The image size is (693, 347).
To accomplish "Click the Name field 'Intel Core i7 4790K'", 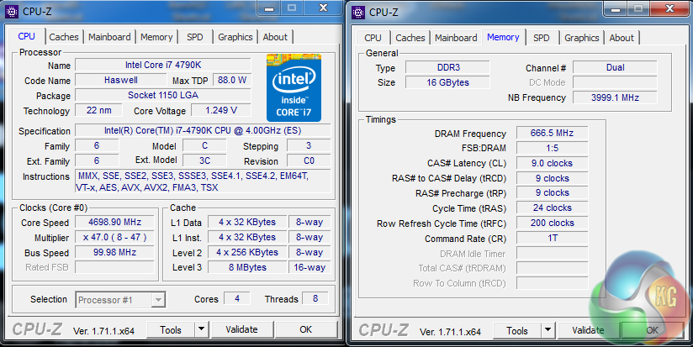I will click(163, 65).
